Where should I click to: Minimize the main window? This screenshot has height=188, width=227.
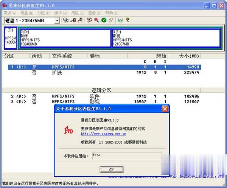(207, 6)
